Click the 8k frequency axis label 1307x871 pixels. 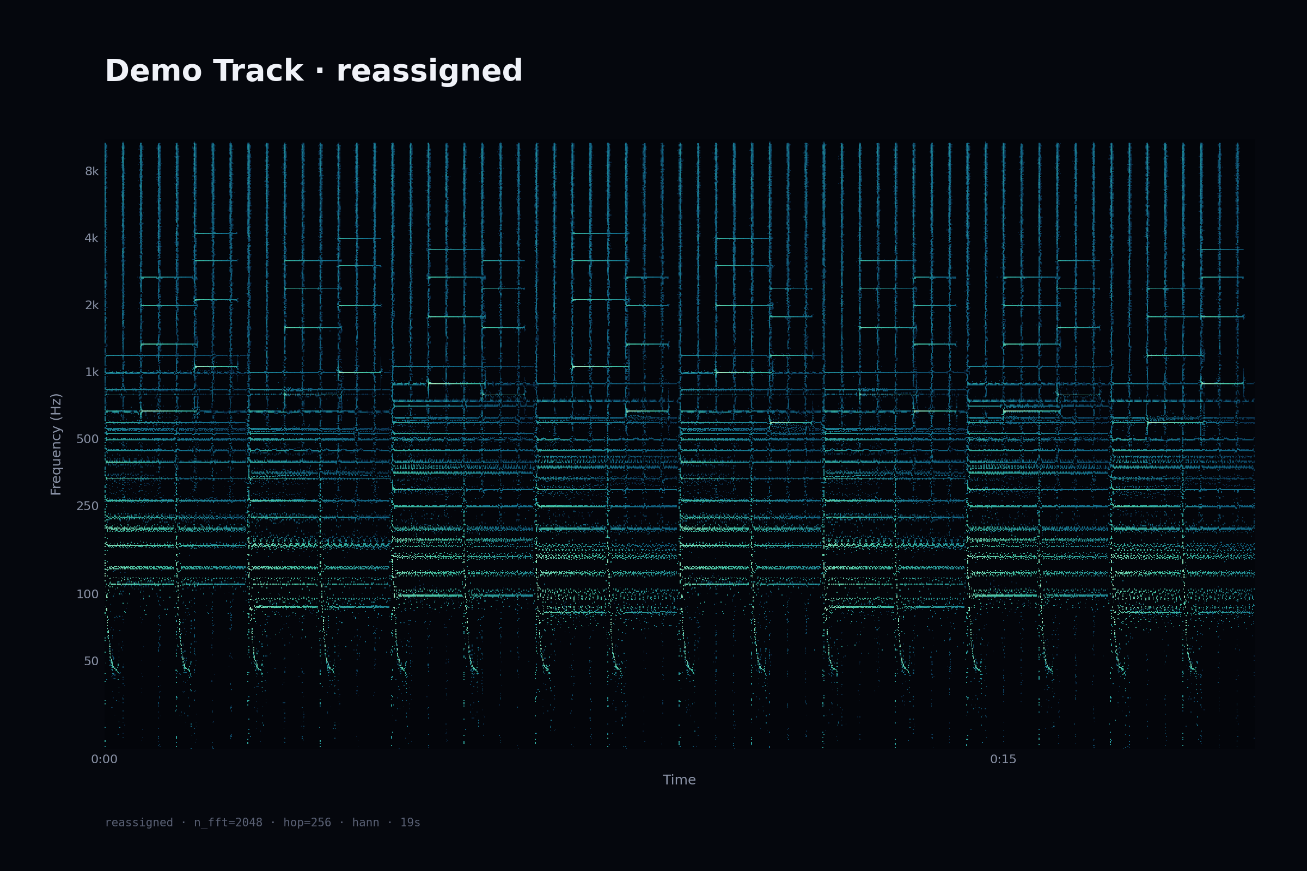click(91, 171)
